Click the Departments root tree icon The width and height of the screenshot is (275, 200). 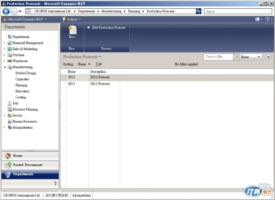(x=10, y=37)
